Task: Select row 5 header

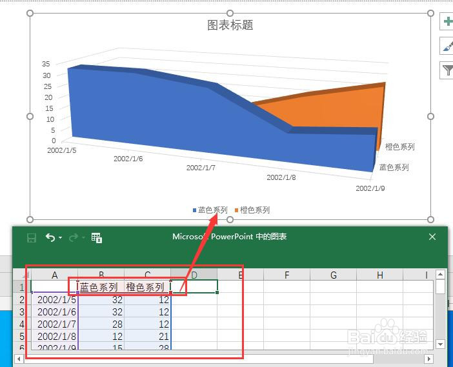Action: pyautogui.click(x=22, y=336)
